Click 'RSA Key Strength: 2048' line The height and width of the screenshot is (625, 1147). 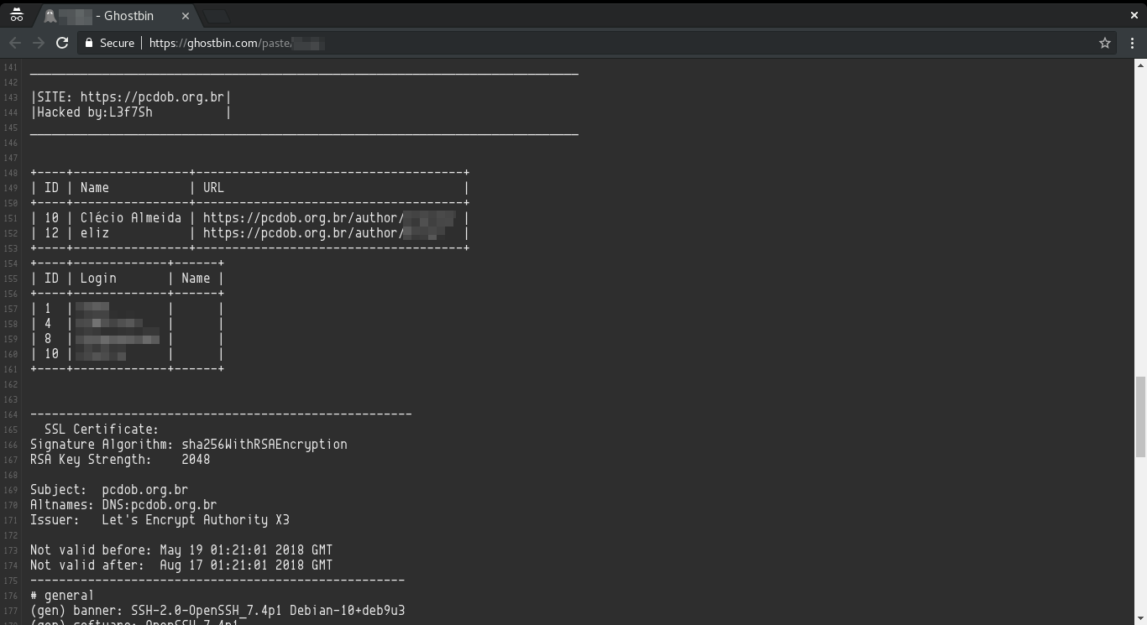tap(120, 460)
